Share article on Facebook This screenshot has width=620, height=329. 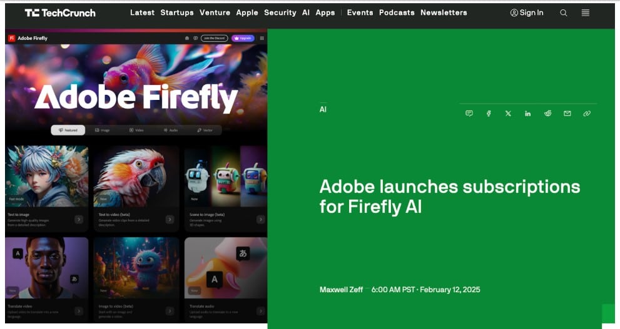click(489, 114)
